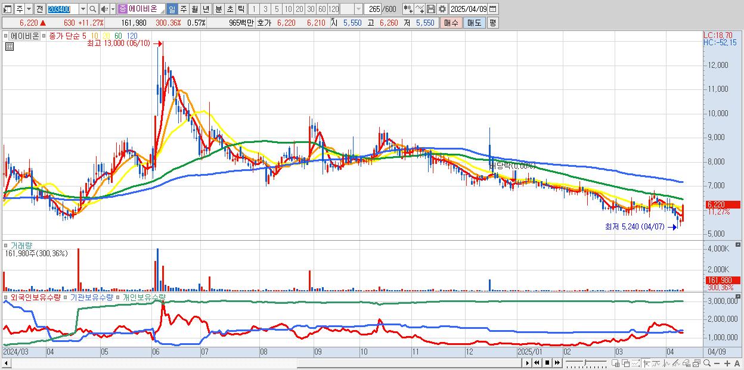Image resolution: width=744 pixels, height=370 pixels.
Task: Click the 매도 sell button
Action: (x=474, y=23)
